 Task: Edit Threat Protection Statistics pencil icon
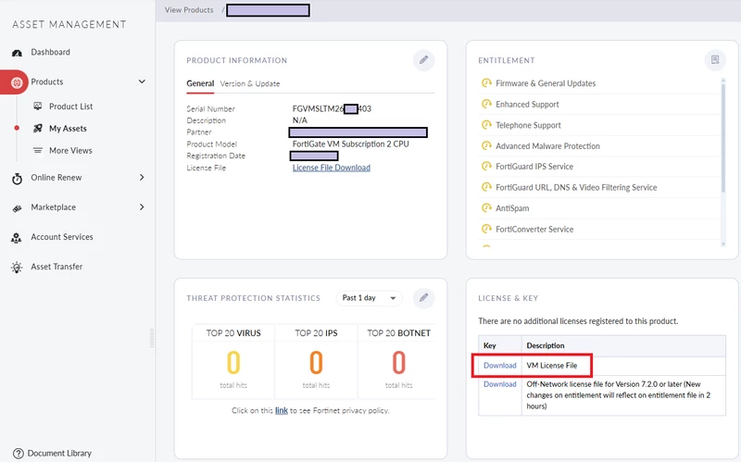click(x=423, y=297)
